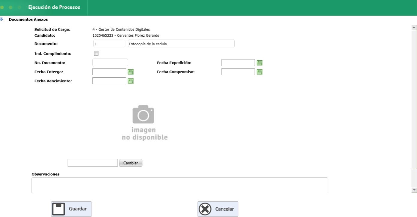Focus the Fecha Vencimiento date field

109,81
